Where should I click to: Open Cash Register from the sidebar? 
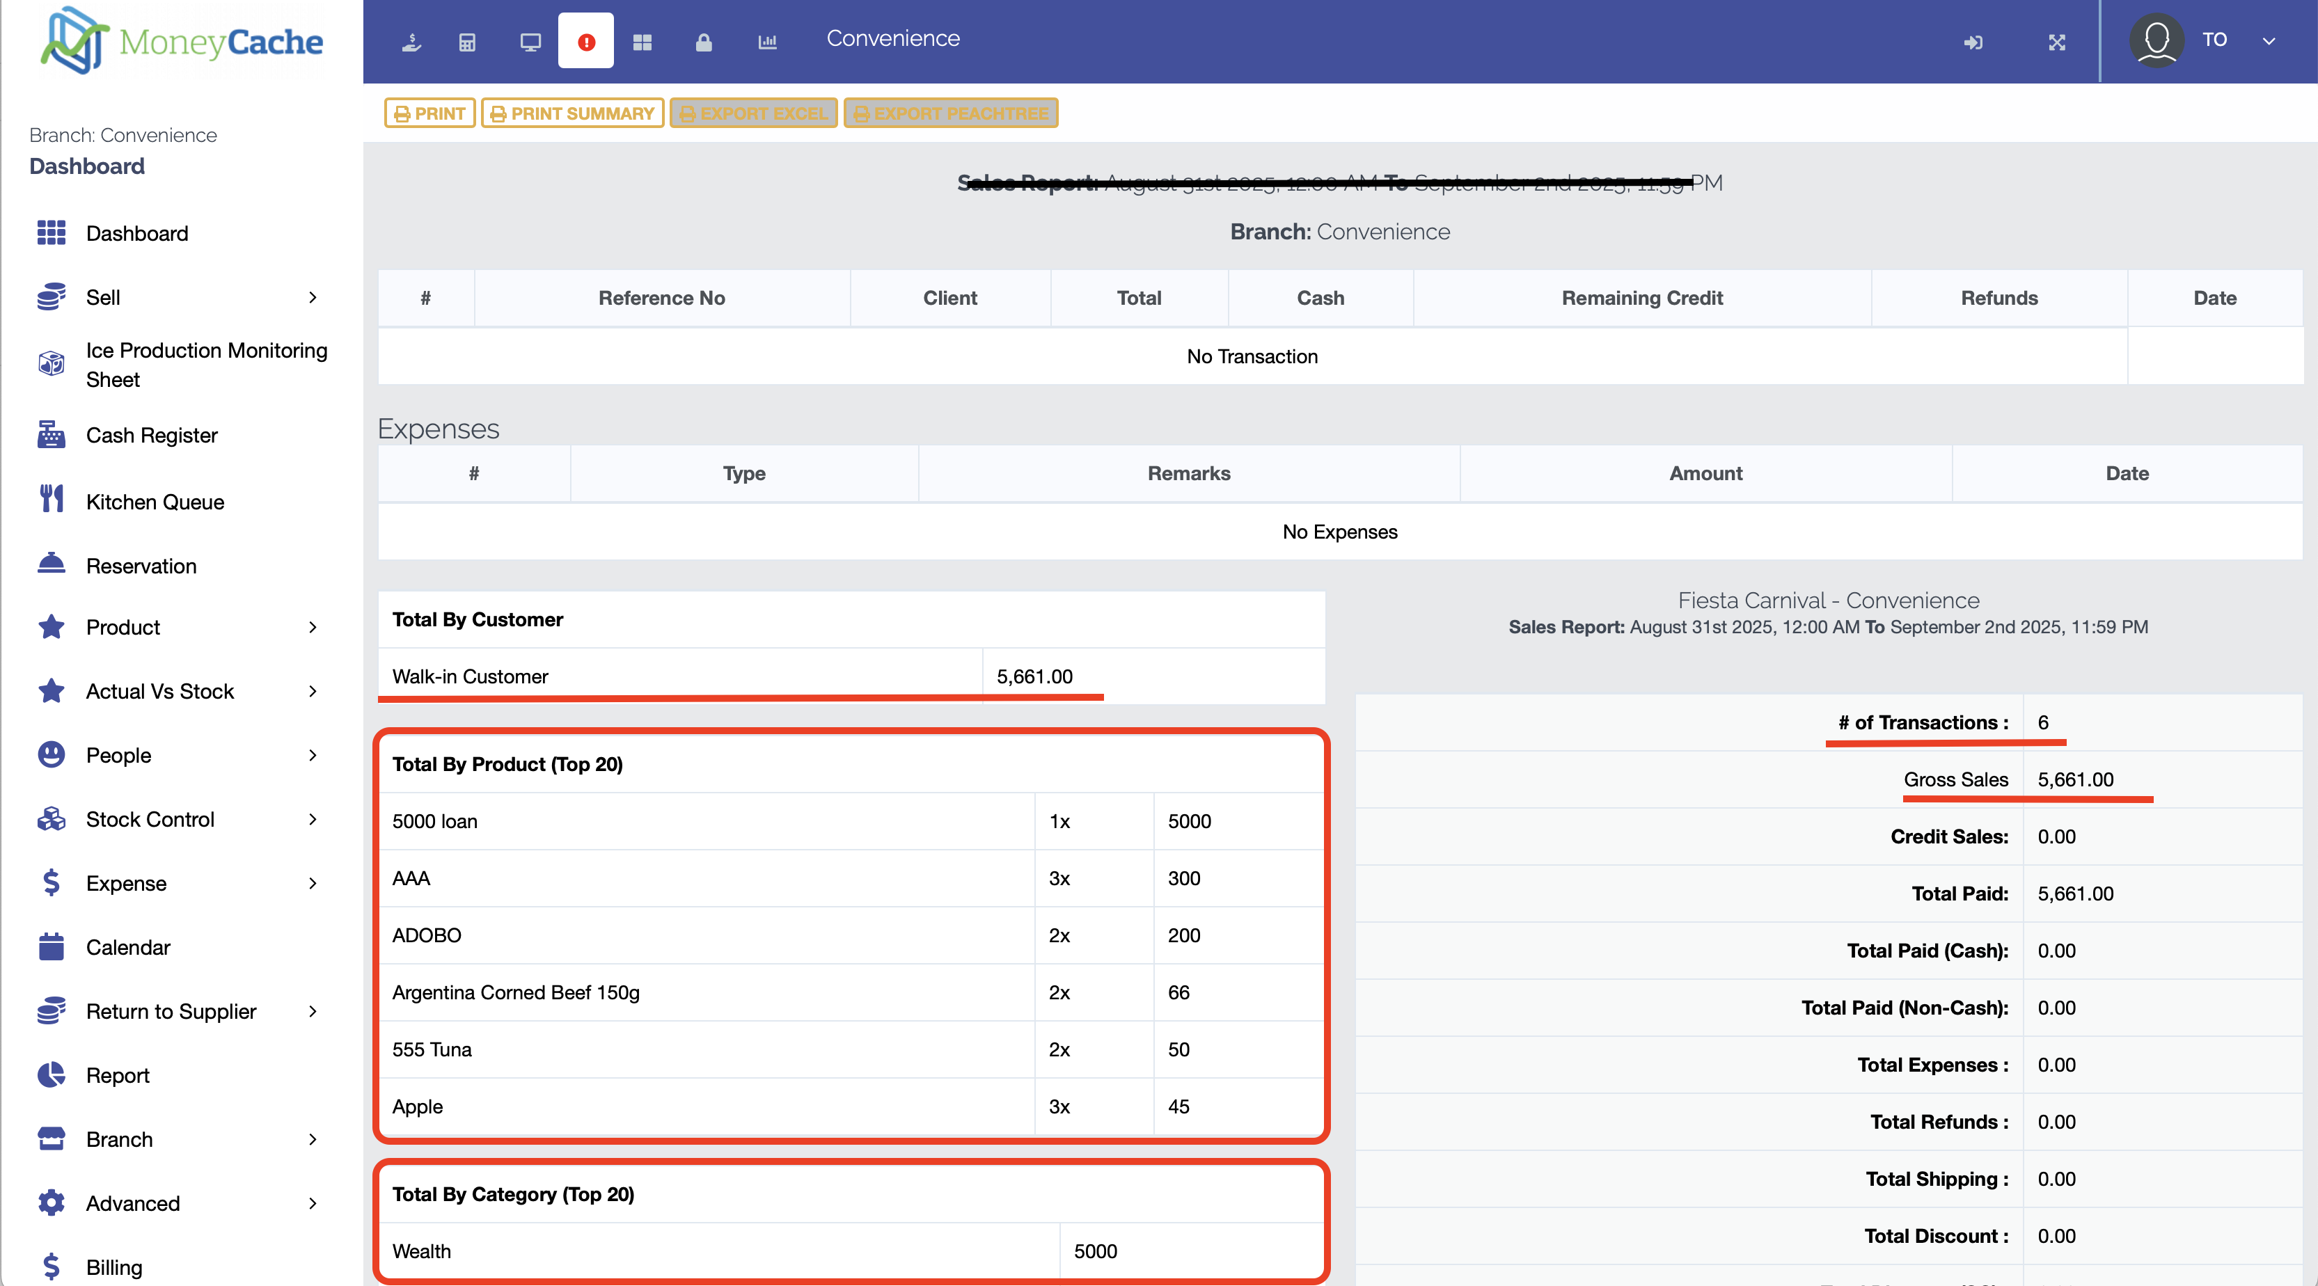(151, 435)
